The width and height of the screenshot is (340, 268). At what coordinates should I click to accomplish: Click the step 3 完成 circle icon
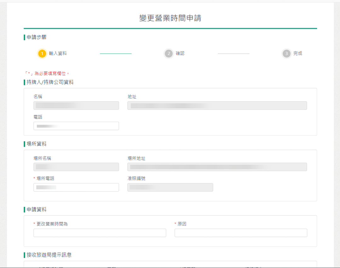(x=286, y=54)
